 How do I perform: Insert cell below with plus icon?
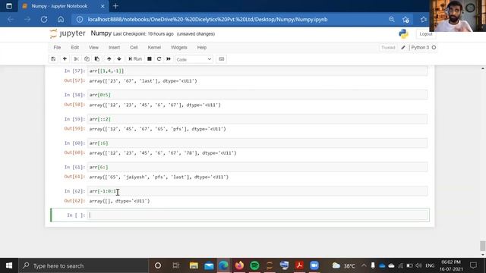[65, 59]
